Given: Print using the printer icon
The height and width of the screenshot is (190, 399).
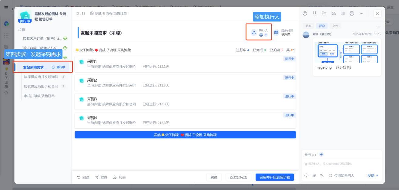Looking at the screenshot, I should pos(352,13).
